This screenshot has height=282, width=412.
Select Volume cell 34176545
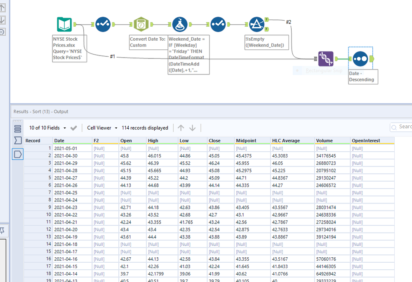tap(332, 155)
